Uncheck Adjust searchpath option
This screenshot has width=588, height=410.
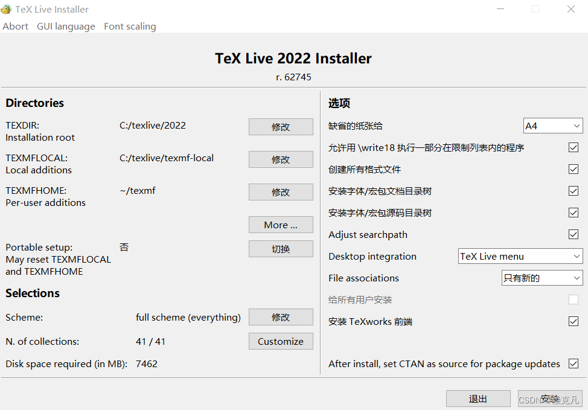[573, 234]
